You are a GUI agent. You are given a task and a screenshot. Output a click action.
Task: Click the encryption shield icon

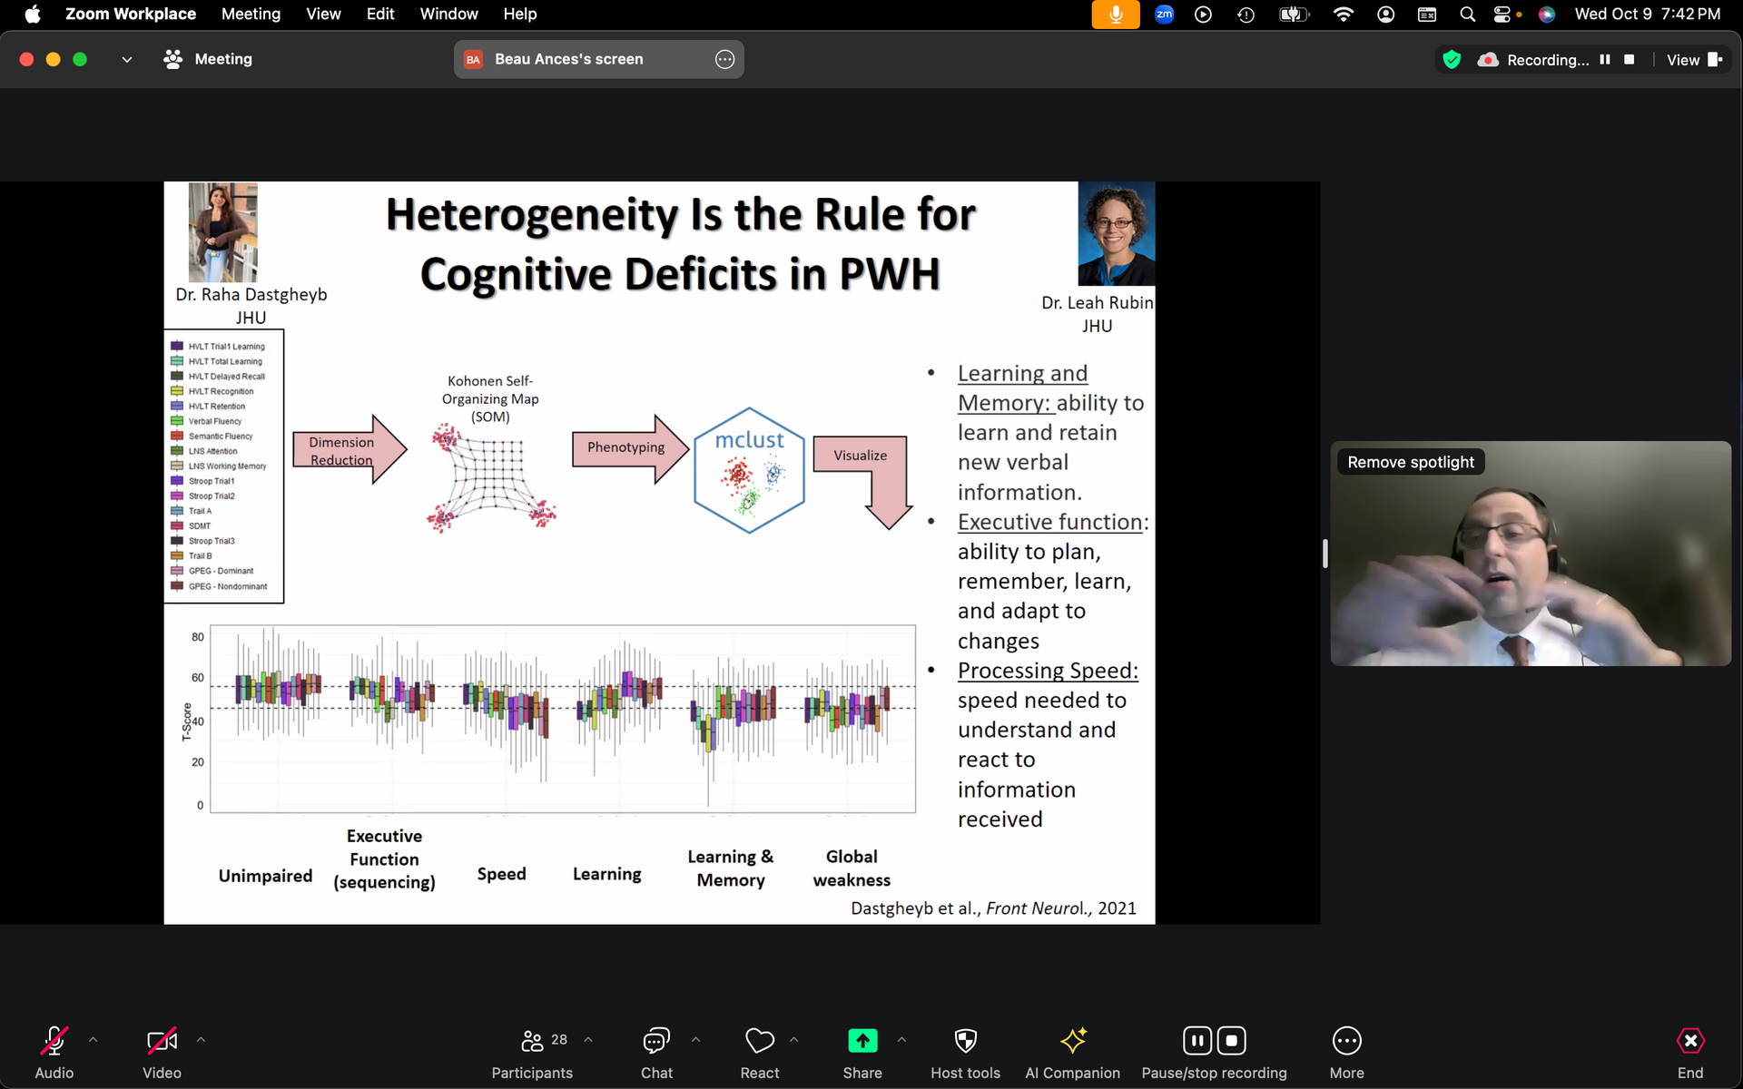[1452, 60]
